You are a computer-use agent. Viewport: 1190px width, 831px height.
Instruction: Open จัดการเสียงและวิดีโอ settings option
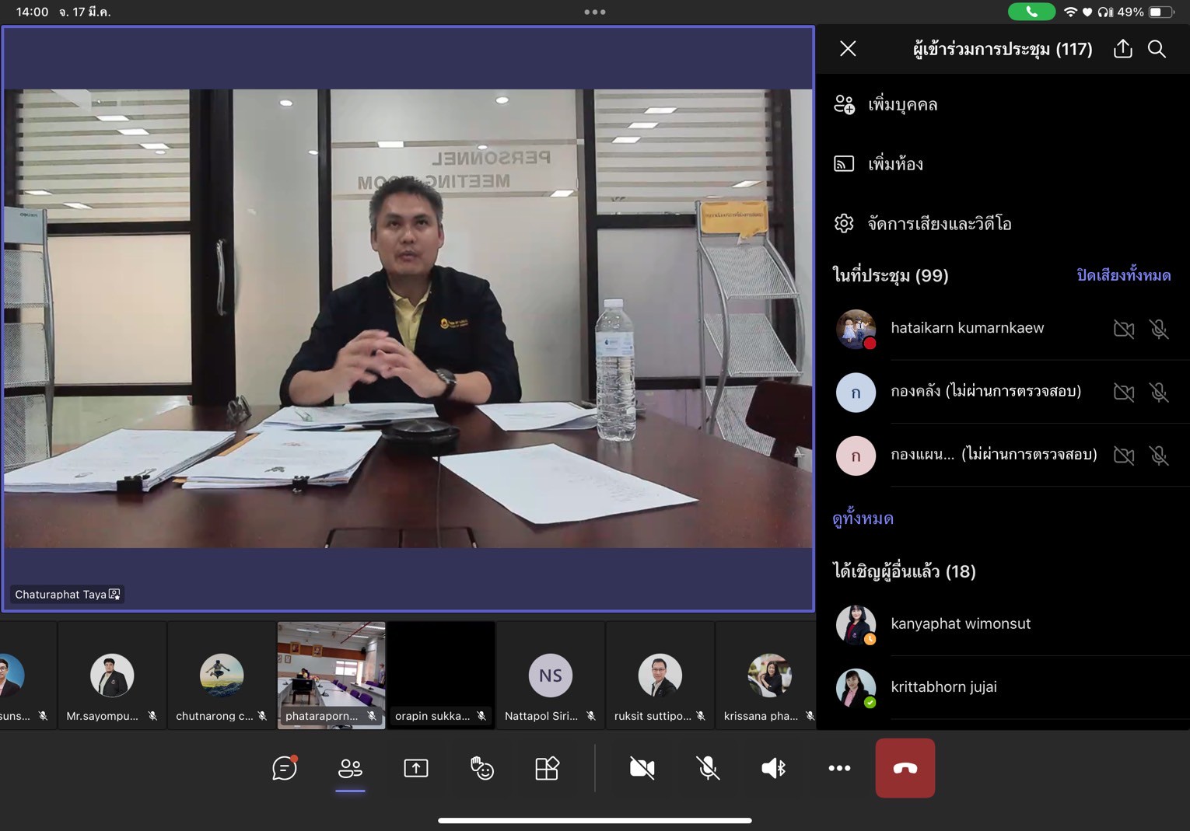(1003, 224)
